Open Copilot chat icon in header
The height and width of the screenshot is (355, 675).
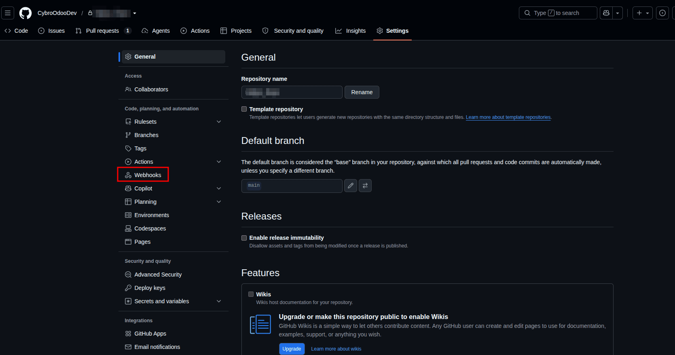[x=606, y=13]
